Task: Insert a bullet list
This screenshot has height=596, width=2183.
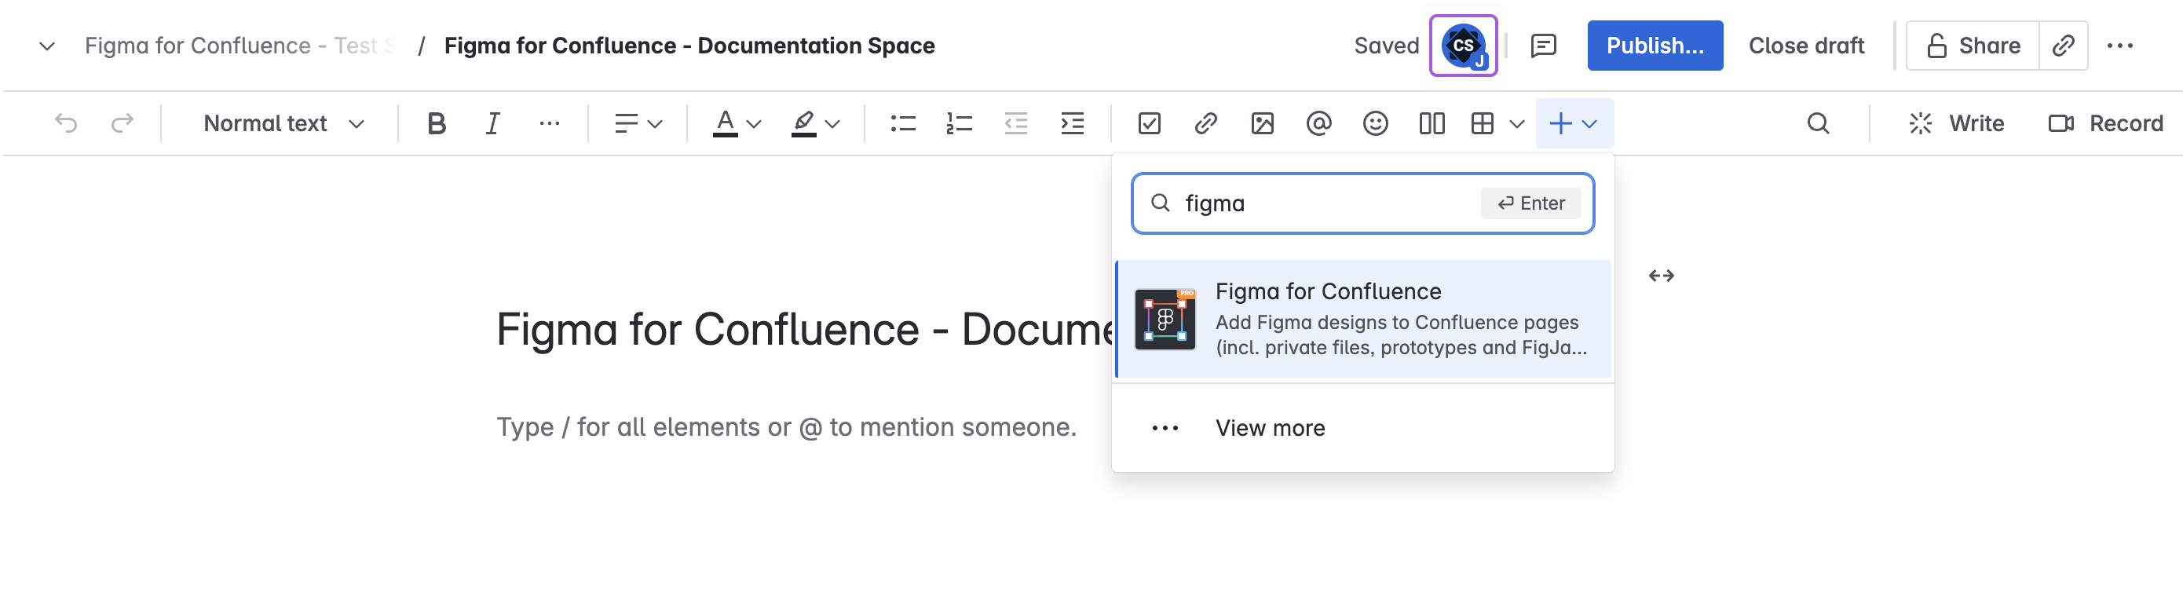Action: point(903,124)
